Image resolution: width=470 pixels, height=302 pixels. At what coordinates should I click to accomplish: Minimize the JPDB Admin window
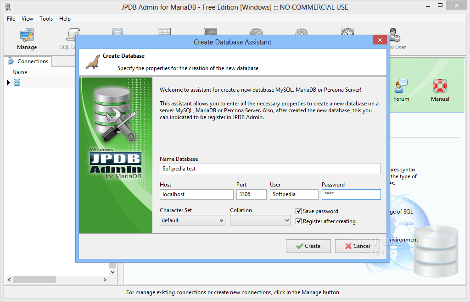tap(428, 5)
